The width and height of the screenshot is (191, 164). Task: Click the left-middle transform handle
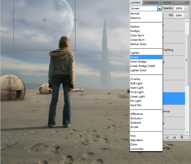(x=14, y=20)
